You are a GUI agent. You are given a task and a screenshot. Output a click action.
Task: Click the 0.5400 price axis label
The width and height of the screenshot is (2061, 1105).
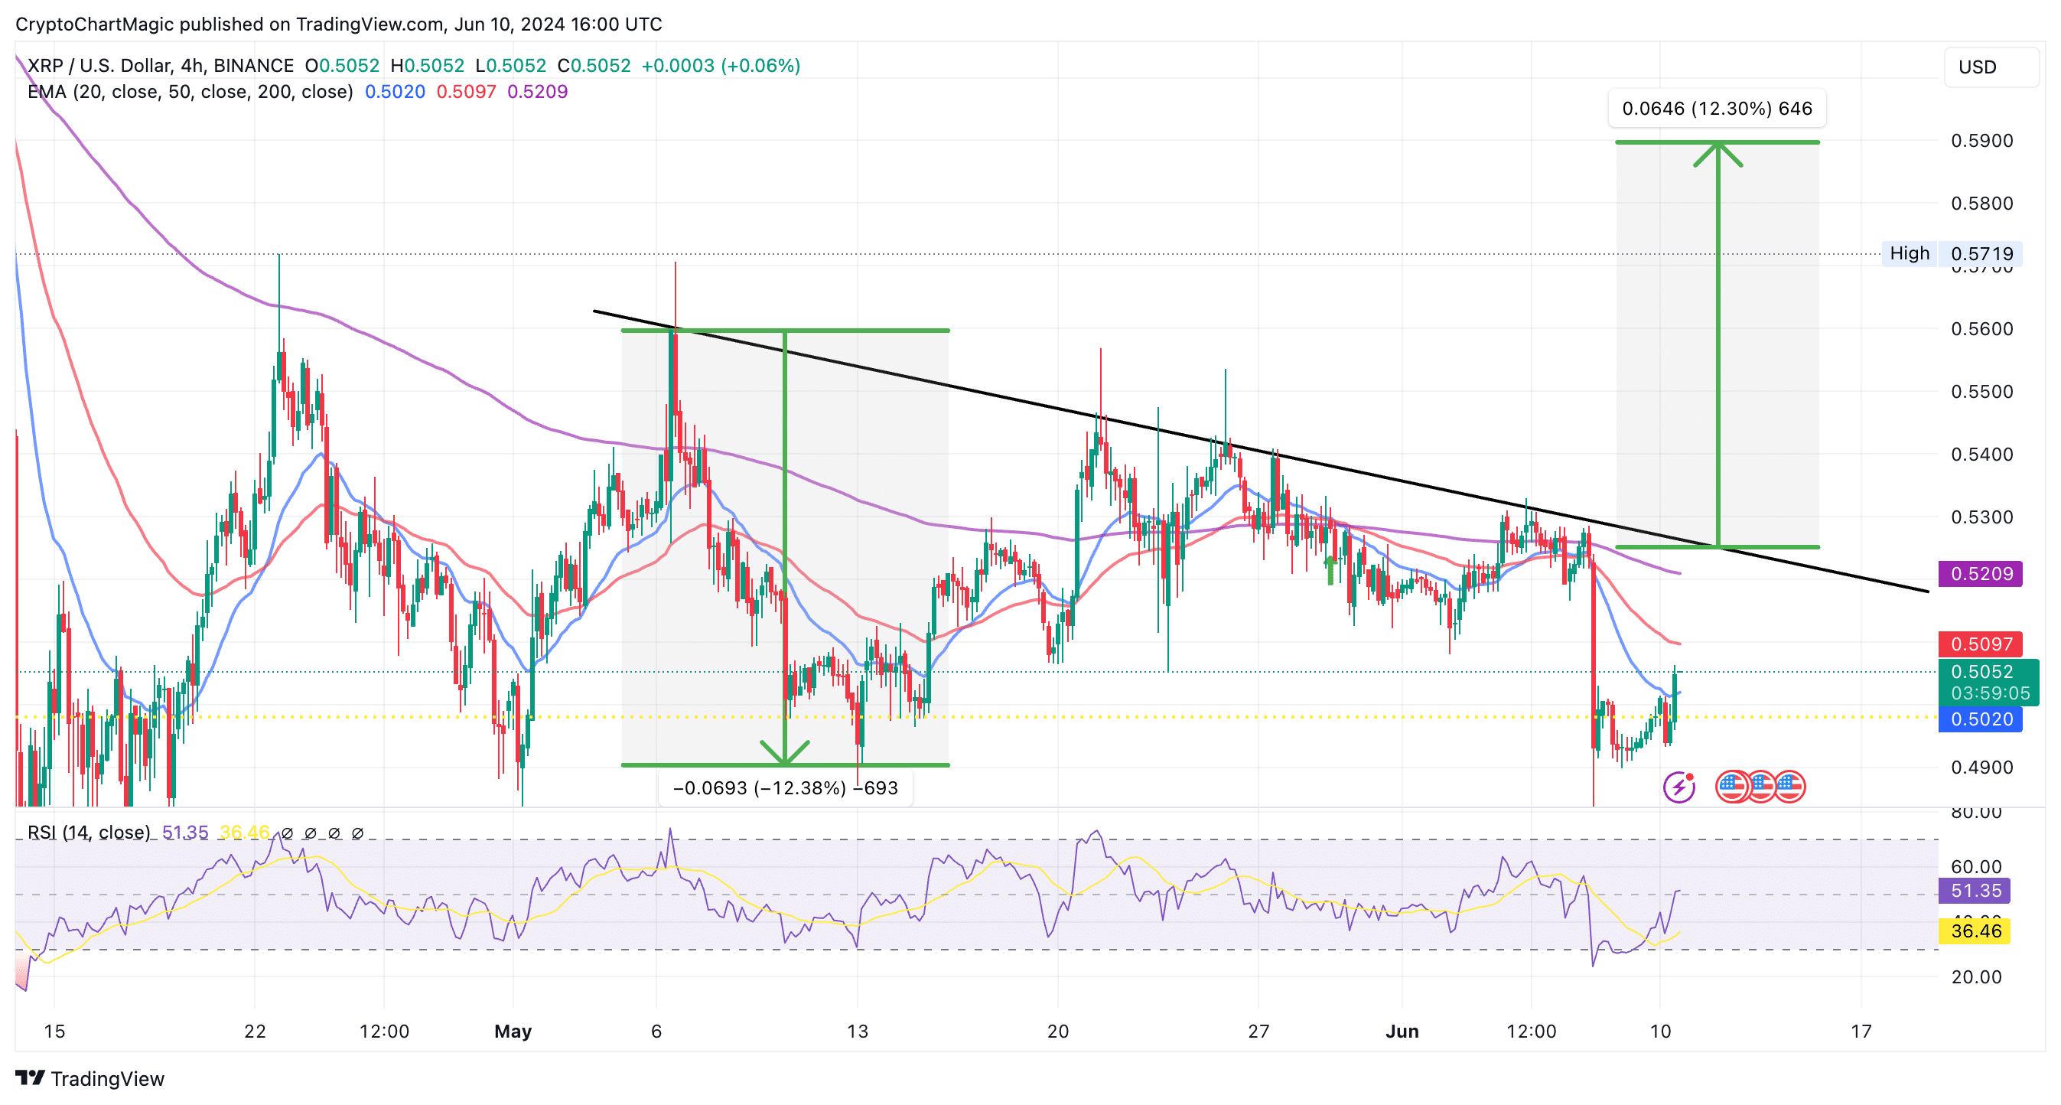1981,455
